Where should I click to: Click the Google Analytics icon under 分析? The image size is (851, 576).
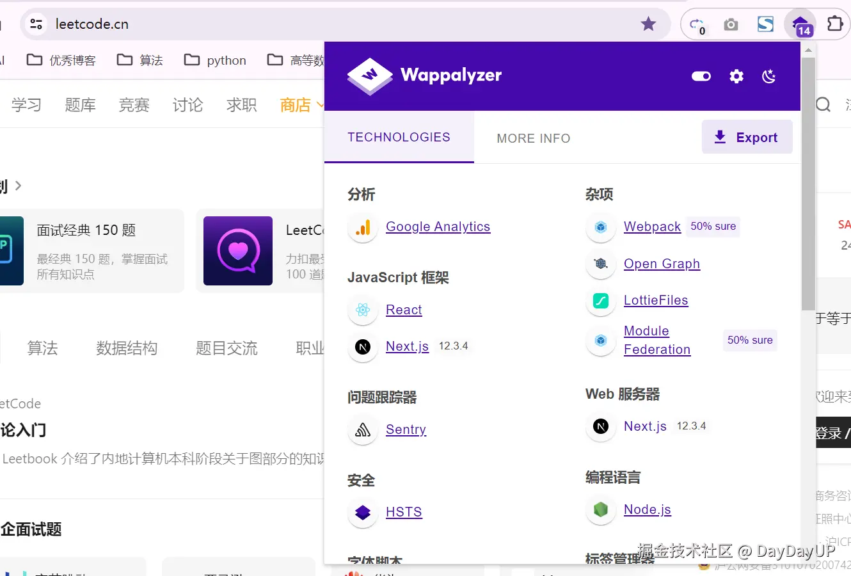[x=362, y=227]
